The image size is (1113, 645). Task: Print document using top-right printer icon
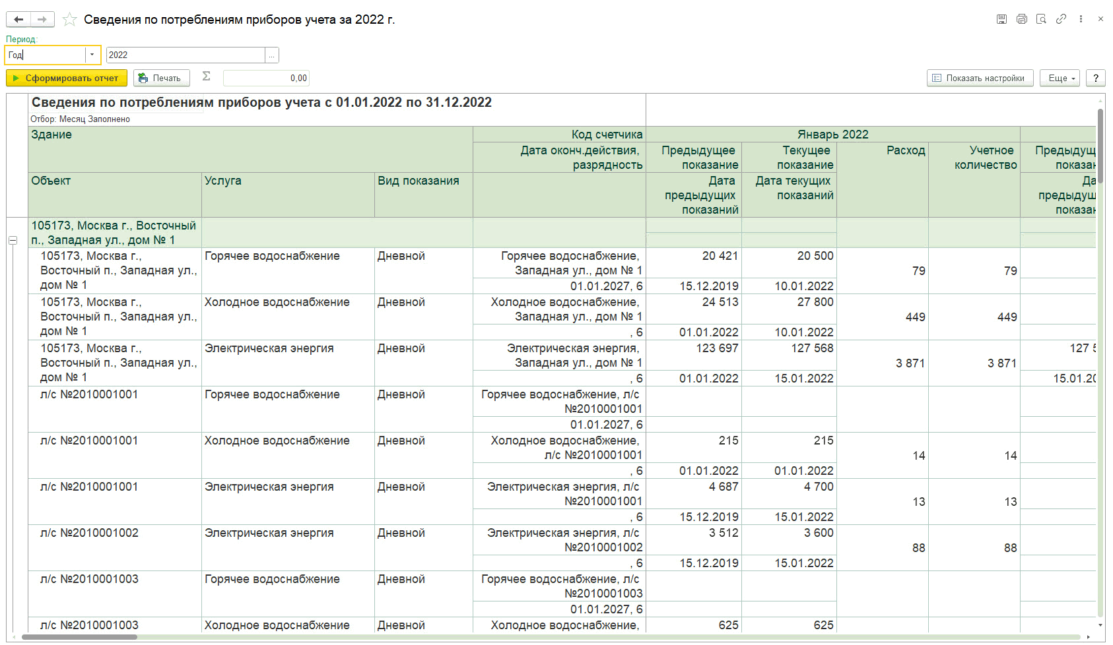pyautogui.click(x=1022, y=19)
